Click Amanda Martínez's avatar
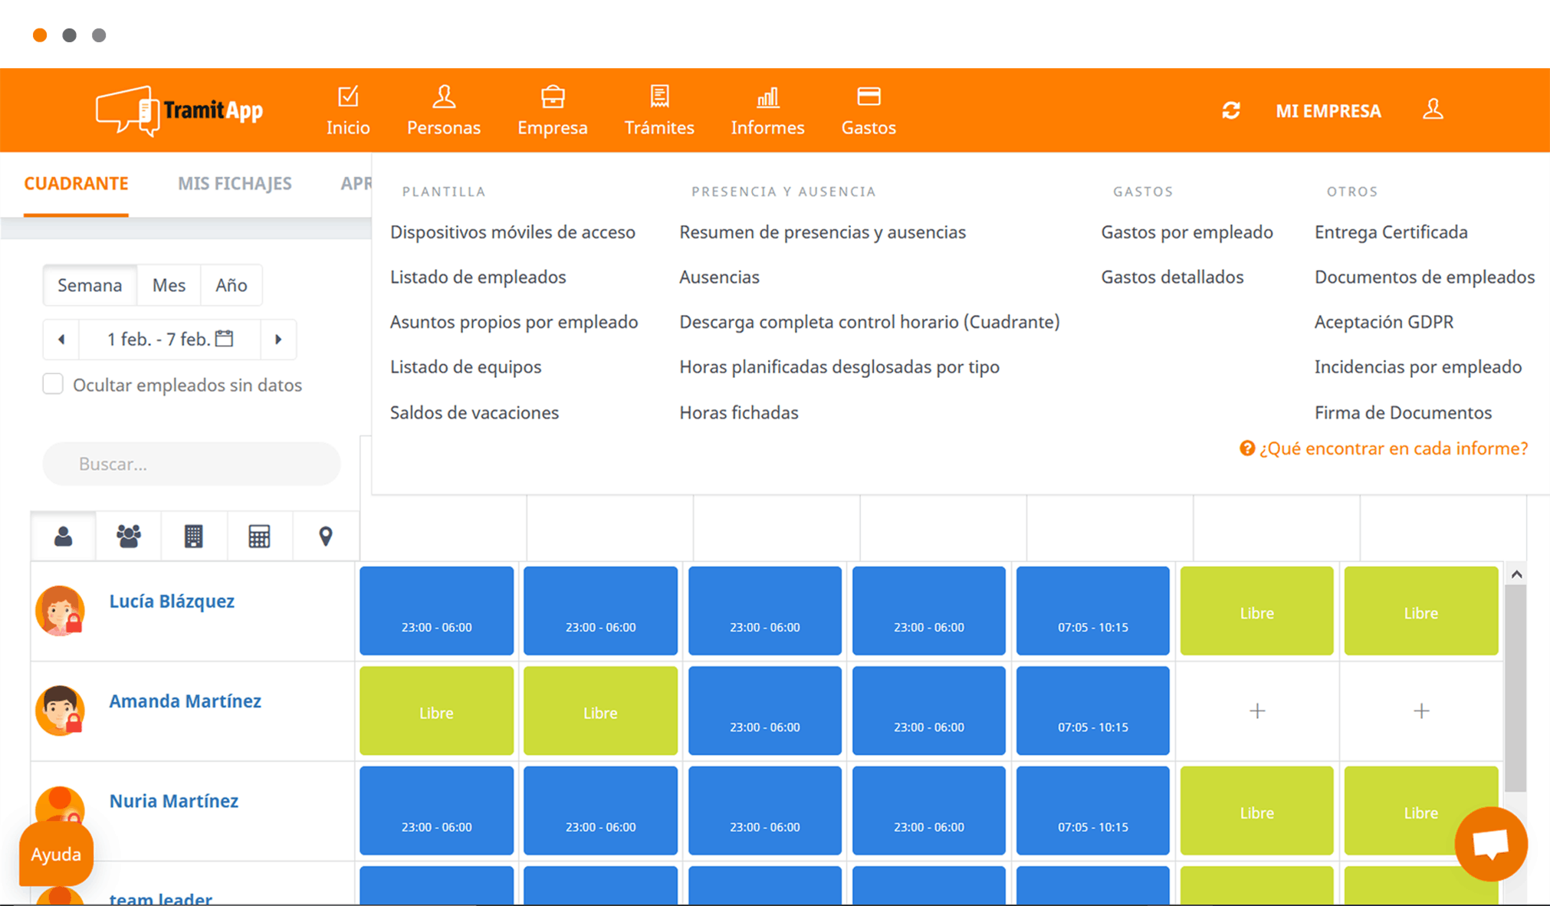This screenshot has width=1550, height=906. (60, 711)
